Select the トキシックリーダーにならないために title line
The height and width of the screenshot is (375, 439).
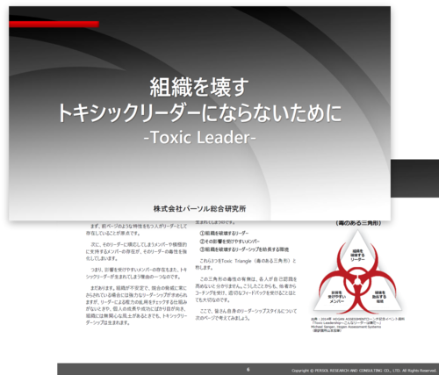(x=199, y=112)
